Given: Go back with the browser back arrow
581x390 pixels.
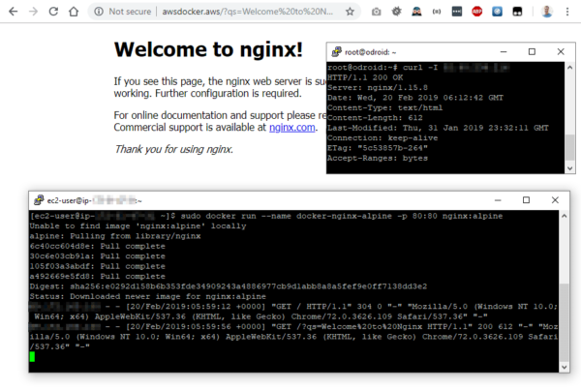Looking at the screenshot, I should coord(13,12).
